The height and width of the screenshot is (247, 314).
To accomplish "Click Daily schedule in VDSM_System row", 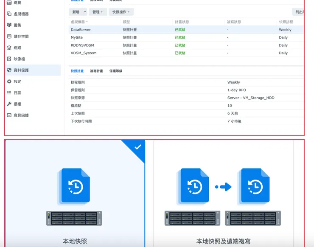I will [283, 53].
